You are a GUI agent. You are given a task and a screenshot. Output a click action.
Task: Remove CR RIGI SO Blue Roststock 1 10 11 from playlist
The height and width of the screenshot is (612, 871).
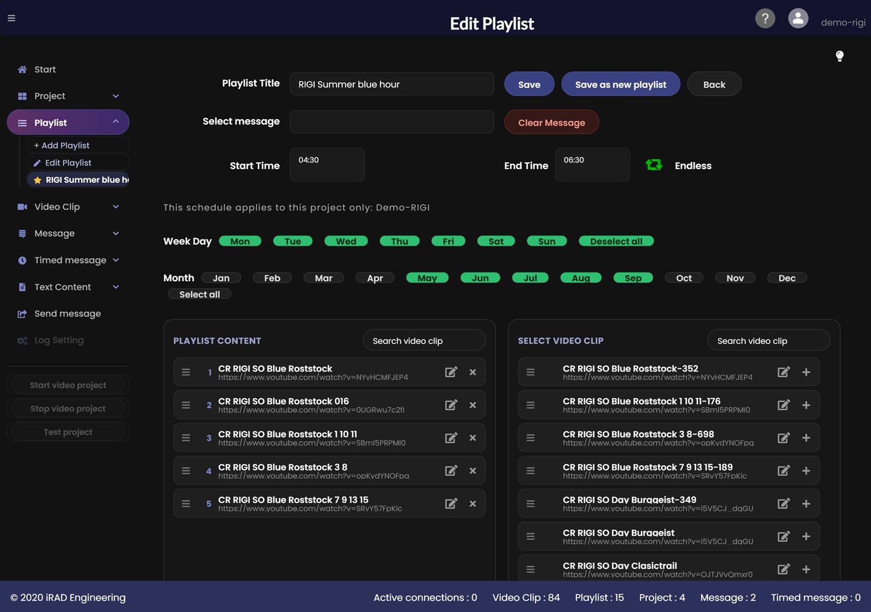[473, 438]
